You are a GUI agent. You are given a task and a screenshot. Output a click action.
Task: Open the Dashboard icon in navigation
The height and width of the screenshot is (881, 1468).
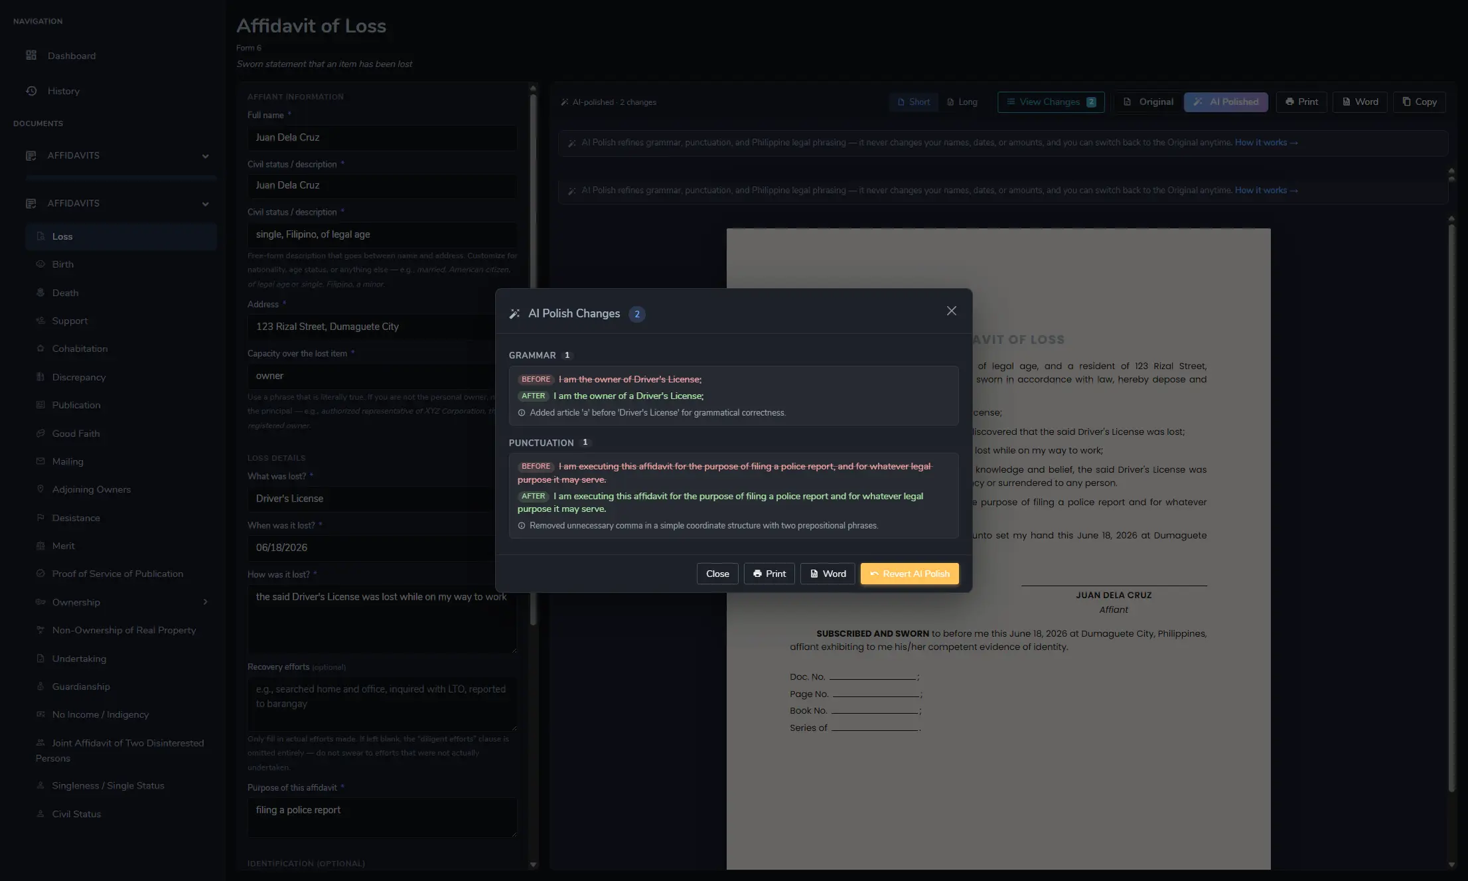click(31, 55)
